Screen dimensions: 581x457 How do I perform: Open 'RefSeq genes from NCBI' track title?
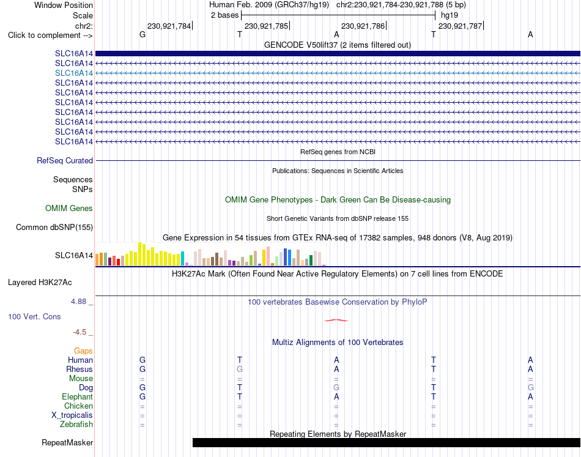[x=338, y=152]
